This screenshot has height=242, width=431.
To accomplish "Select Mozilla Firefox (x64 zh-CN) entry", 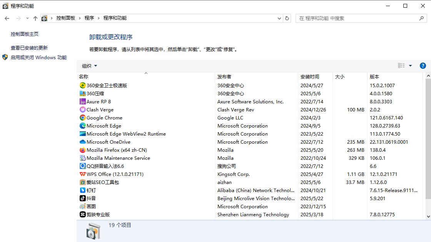I will click(109, 150).
